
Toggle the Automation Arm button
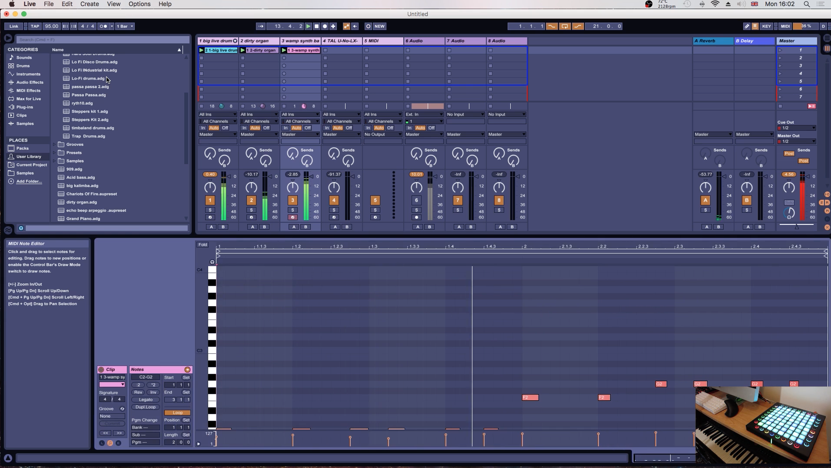346,26
